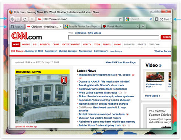
Task: Select the CNN News search option
Action: (81, 33)
